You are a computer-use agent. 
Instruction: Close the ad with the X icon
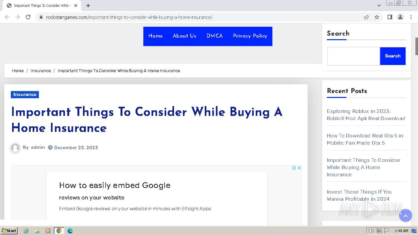click(299, 168)
